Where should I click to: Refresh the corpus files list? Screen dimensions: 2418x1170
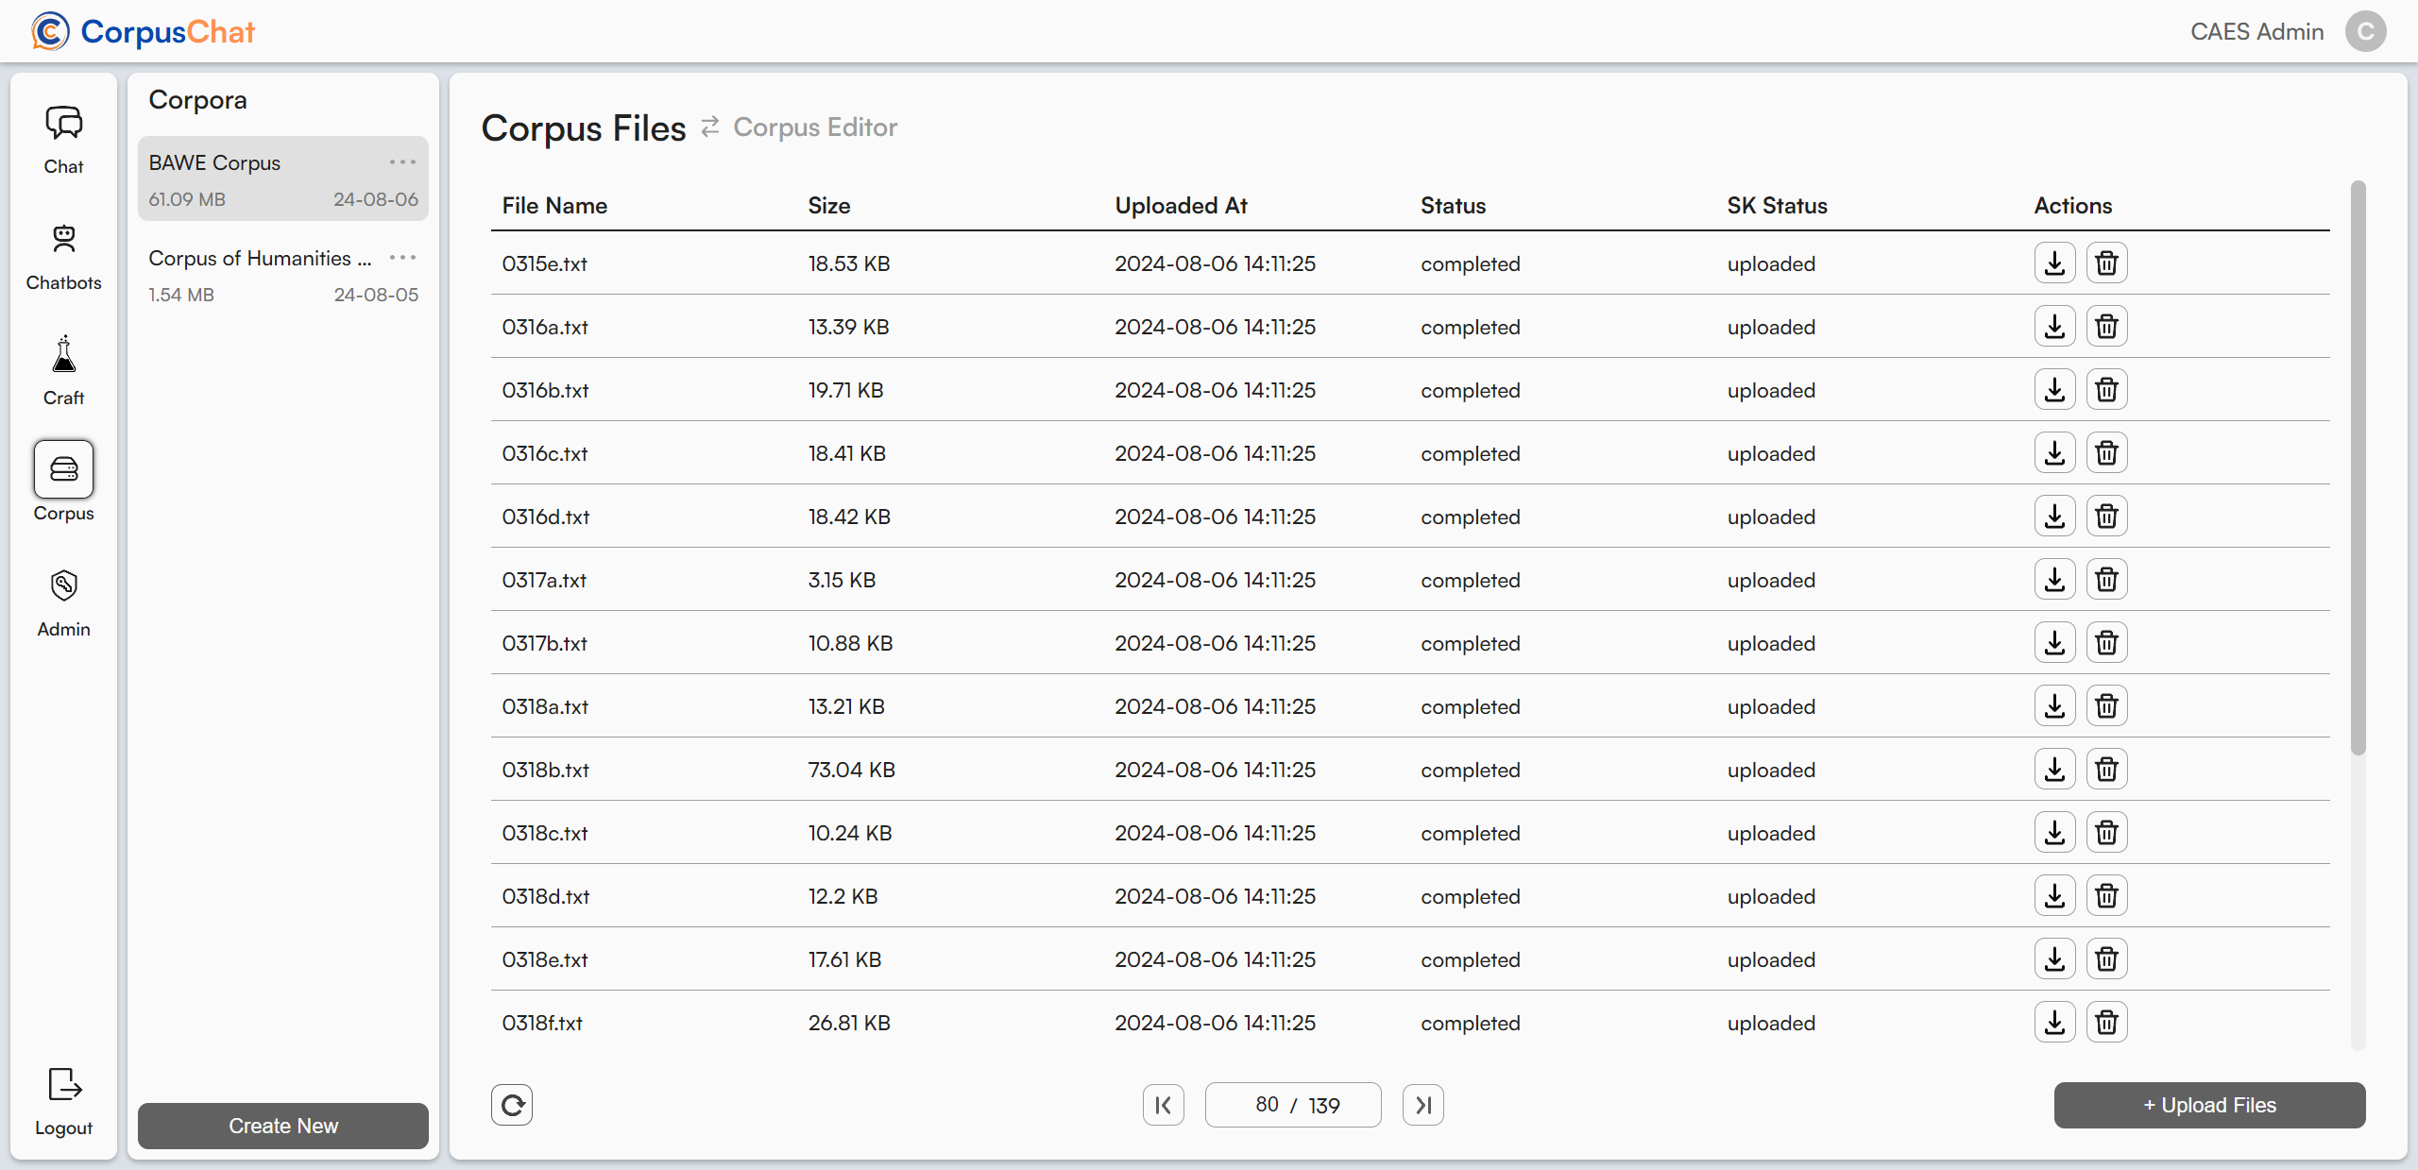tap(512, 1105)
